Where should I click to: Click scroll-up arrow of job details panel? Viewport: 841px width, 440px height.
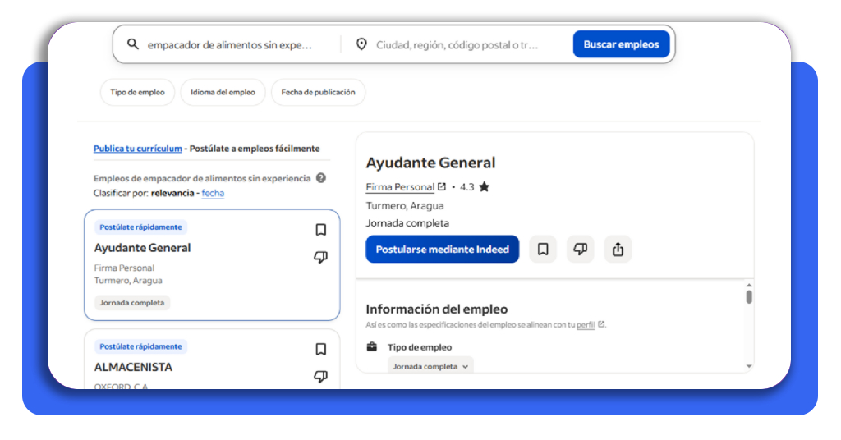click(749, 285)
